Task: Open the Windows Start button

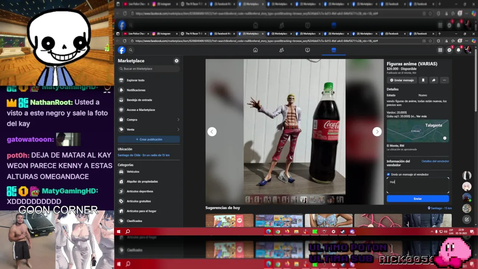Action: (x=119, y=232)
